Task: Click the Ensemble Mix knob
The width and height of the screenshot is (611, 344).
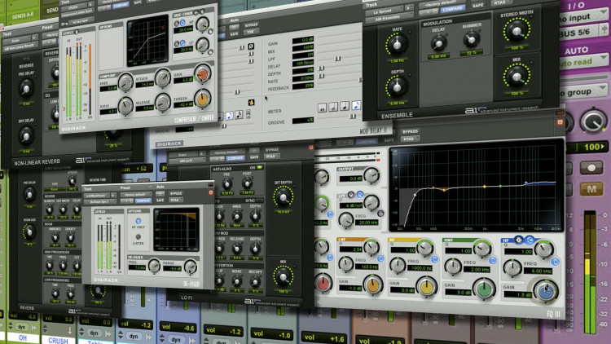Action: [x=516, y=77]
